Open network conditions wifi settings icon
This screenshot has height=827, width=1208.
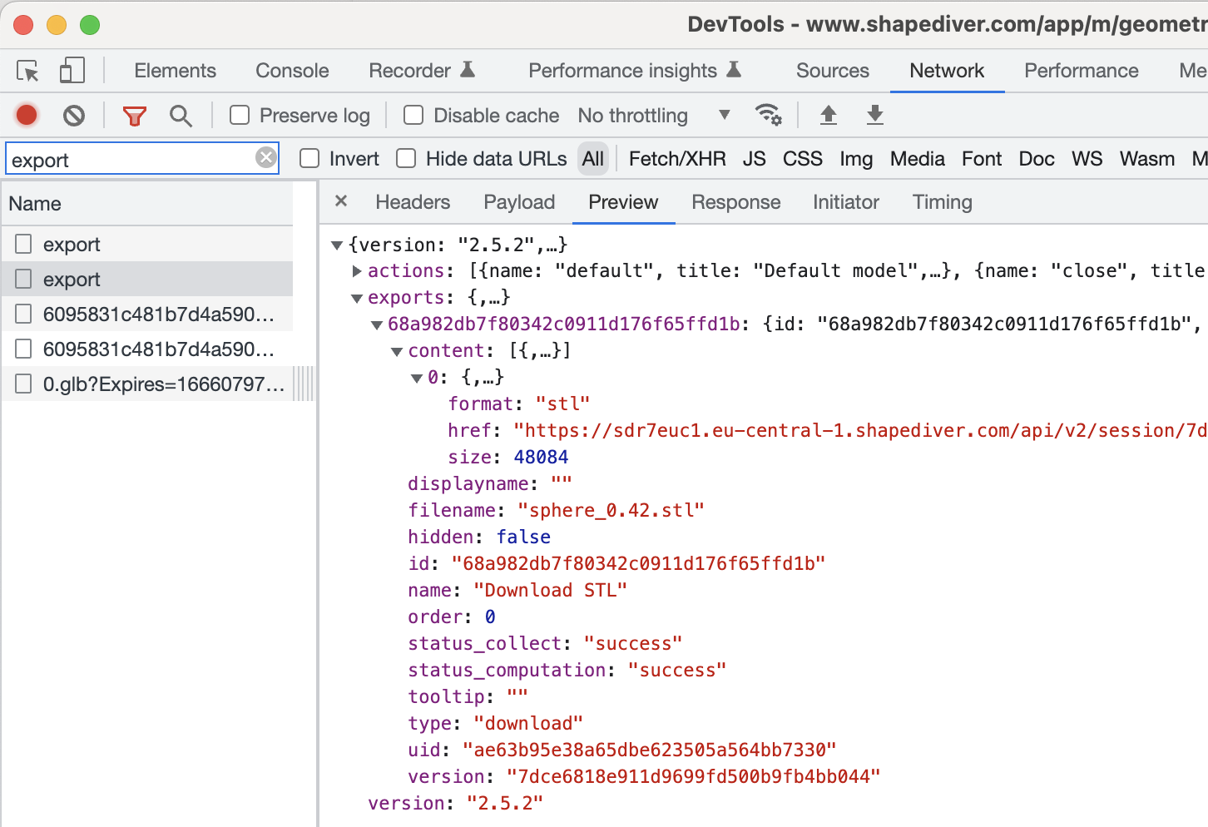(767, 115)
